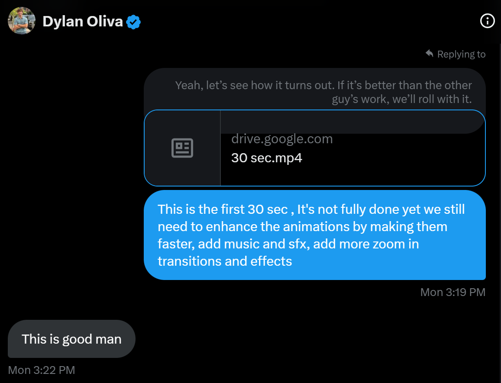Click the drive.google.com domain text

pyautogui.click(x=282, y=139)
